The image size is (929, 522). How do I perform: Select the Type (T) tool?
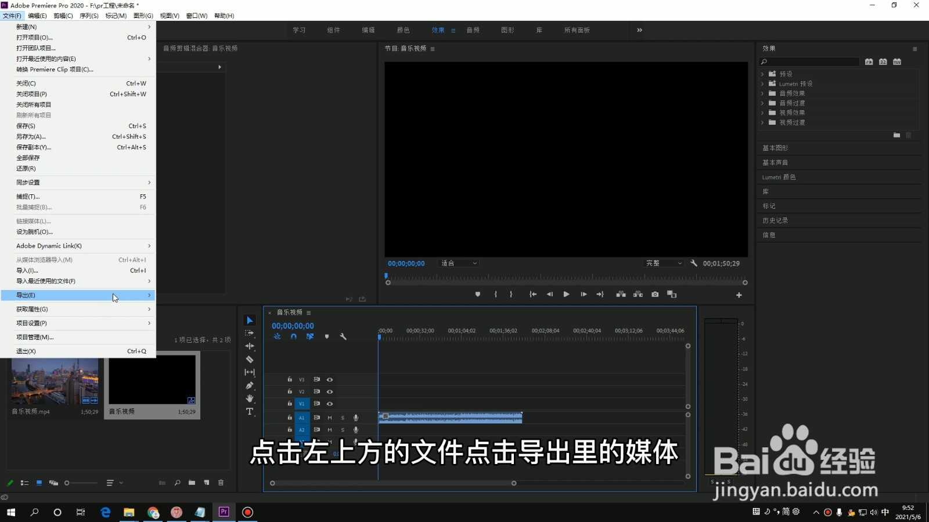(x=250, y=412)
